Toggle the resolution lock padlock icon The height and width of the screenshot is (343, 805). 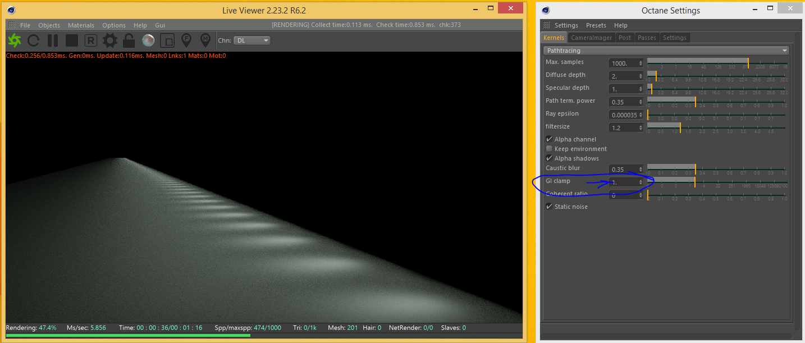click(129, 40)
